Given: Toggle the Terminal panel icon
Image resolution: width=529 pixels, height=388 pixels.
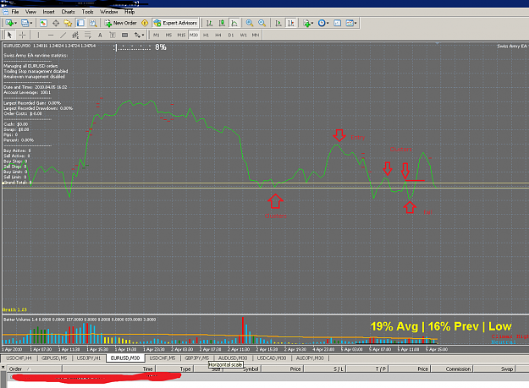Looking at the screenshot, I should 80,23.
